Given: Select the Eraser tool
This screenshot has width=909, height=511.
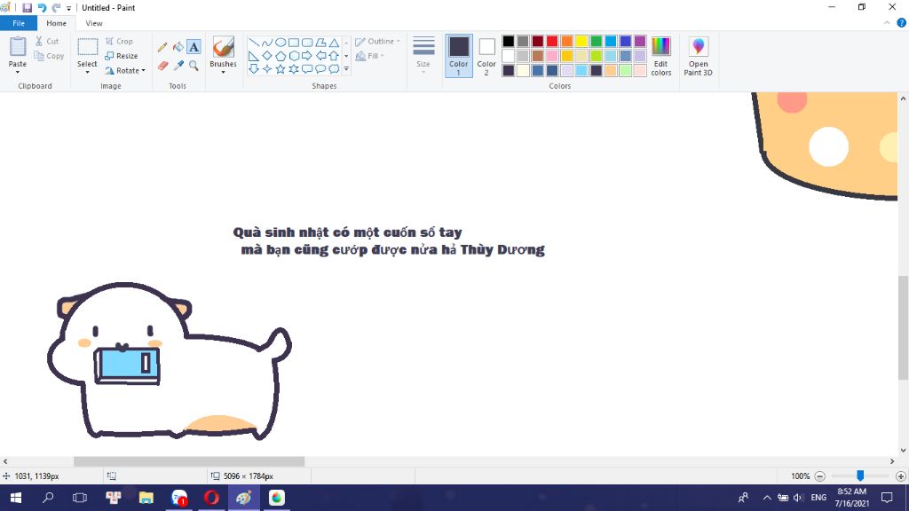Looking at the screenshot, I should click(x=163, y=66).
